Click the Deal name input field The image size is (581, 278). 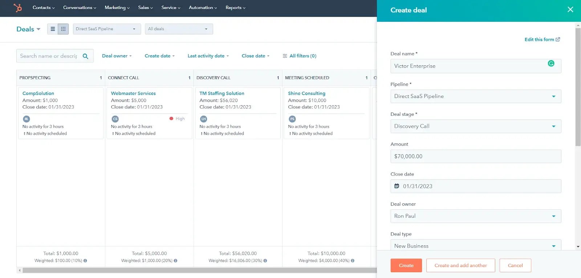click(x=476, y=66)
